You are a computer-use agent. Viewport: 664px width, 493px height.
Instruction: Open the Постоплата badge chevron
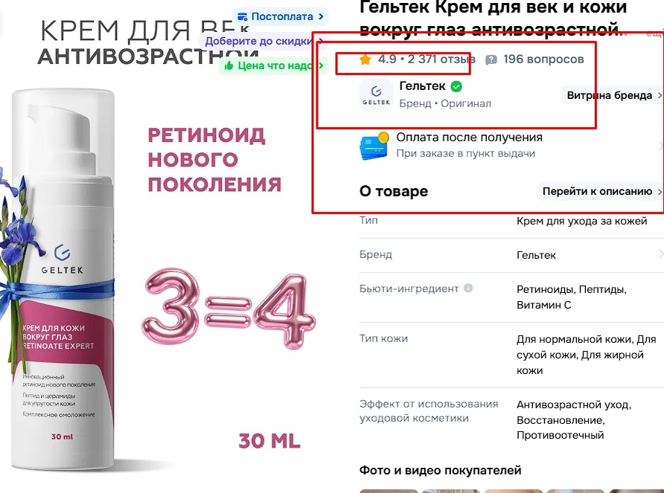click(321, 16)
